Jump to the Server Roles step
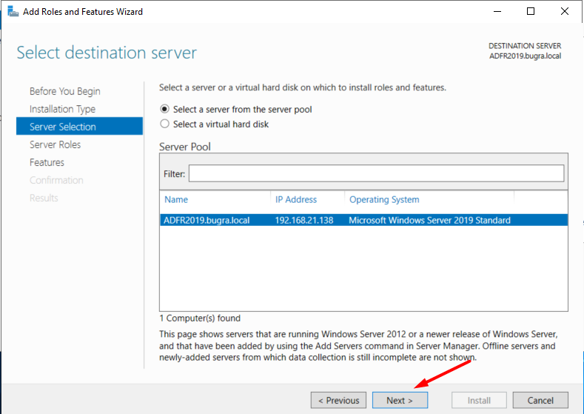This screenshot has height=414, width=584. coord(55,144)
